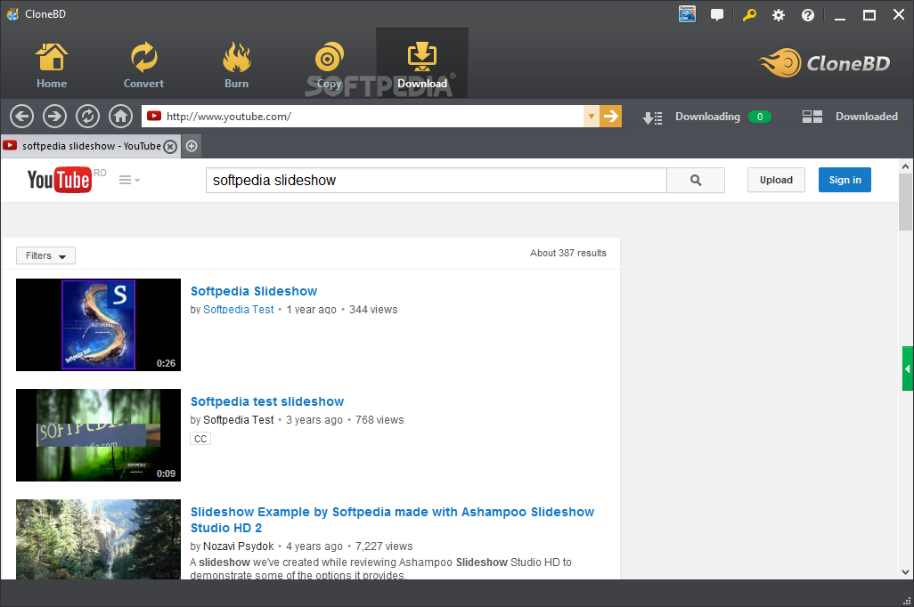Show the Downloaded list

tap(866, 117)
